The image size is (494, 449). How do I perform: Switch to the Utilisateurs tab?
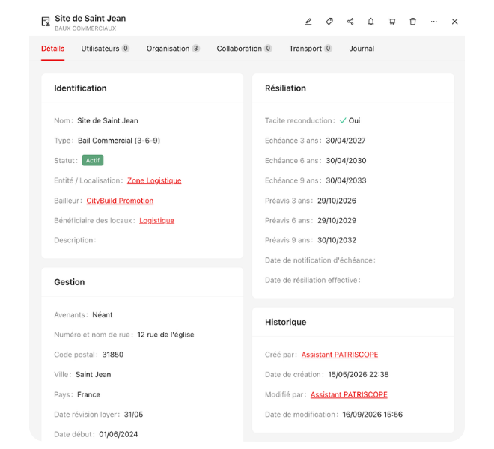coord(105,49)
